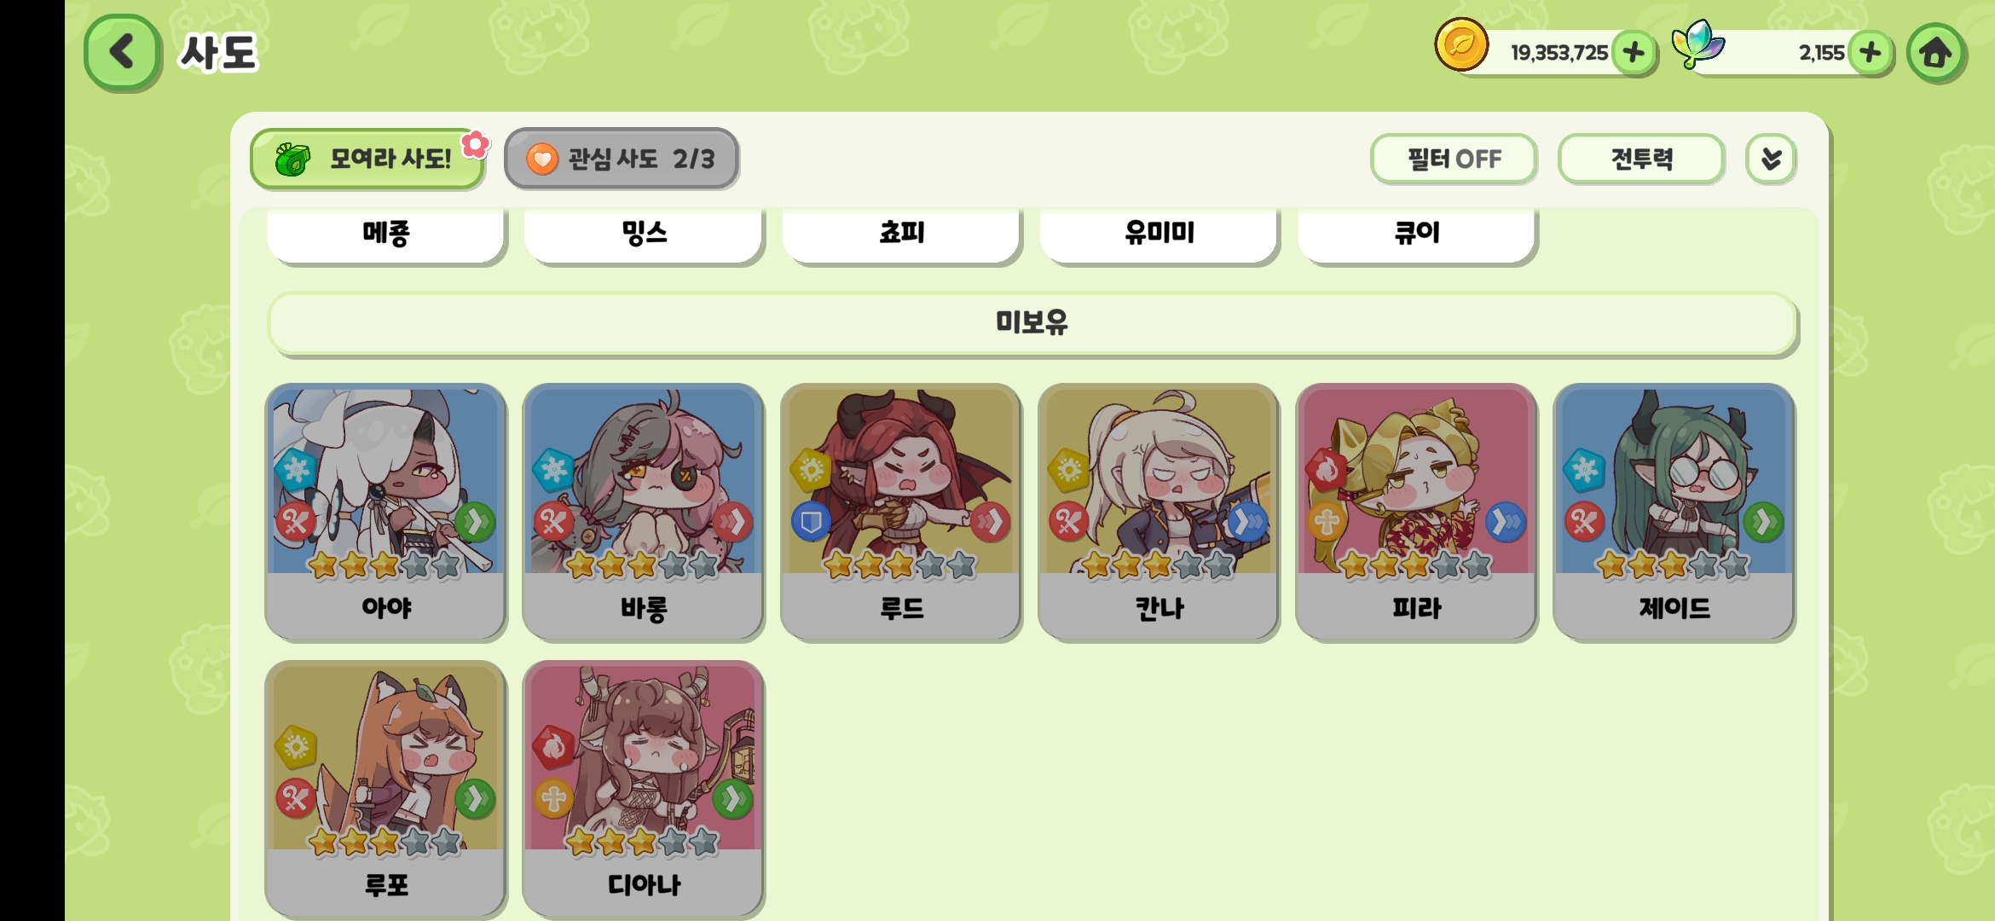
Task: Tap the plus icon beside gold coins
Action: [x=1634, y=53]
